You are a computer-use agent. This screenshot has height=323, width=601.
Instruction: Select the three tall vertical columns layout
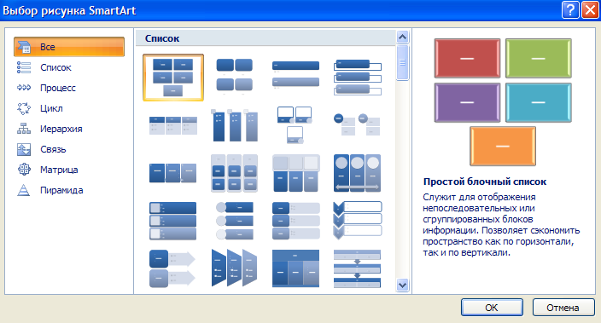(234, 125)
